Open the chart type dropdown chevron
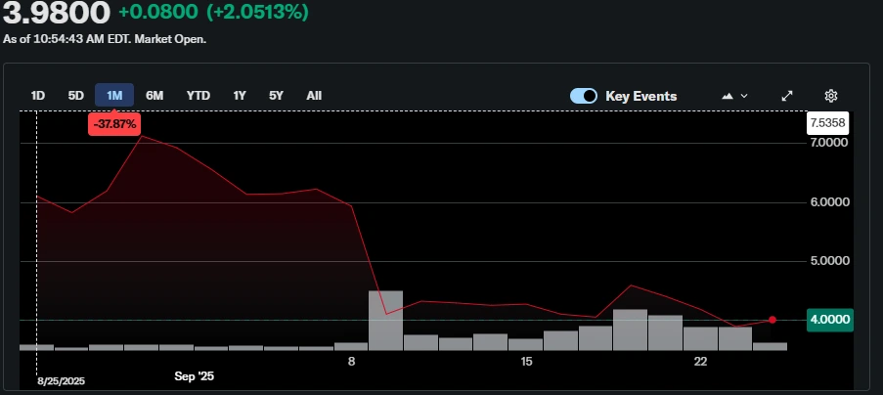Screen dimensions: 883x395 click(x=744, y=96)
